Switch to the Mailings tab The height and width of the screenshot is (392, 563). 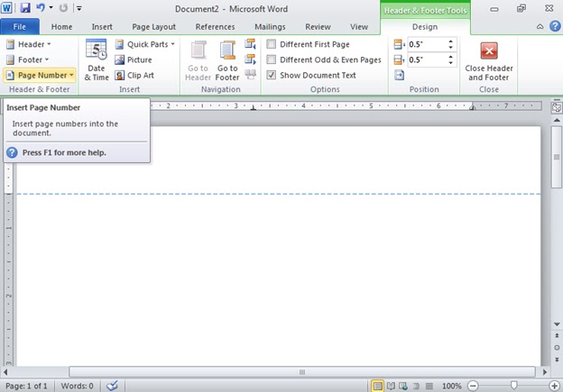[x=270, y=27]
